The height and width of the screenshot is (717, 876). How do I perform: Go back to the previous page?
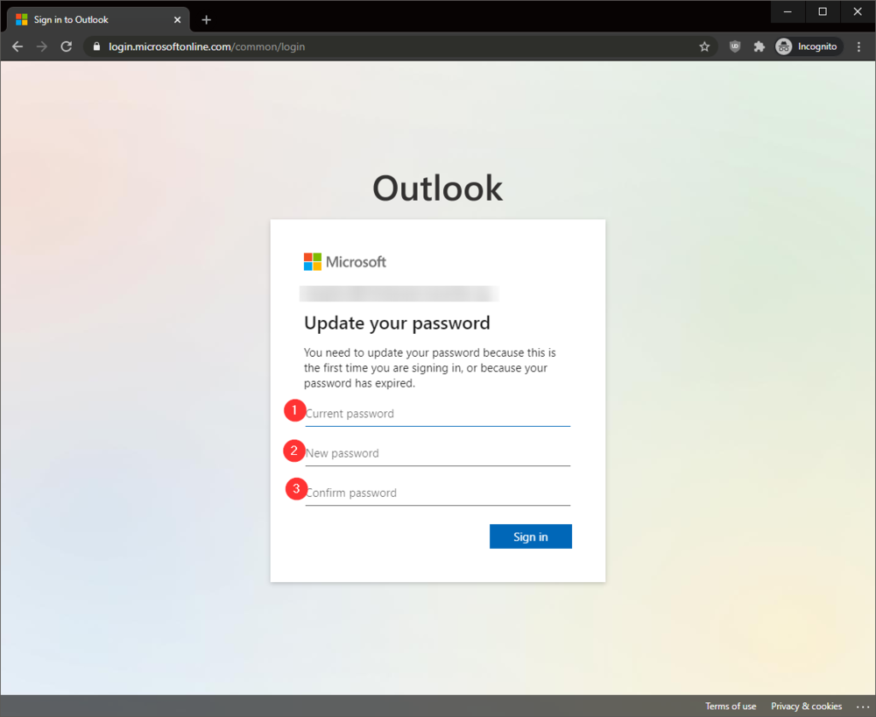18,46
